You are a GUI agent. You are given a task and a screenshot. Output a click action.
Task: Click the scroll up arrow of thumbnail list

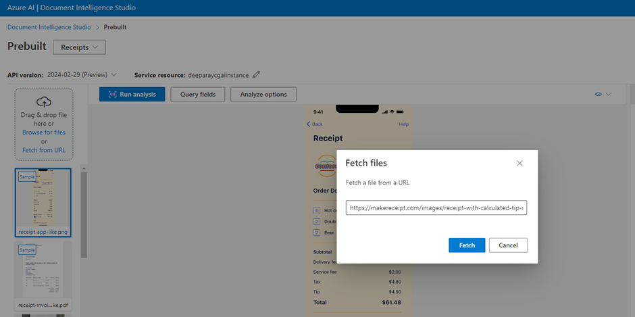[x=84, y=168]
